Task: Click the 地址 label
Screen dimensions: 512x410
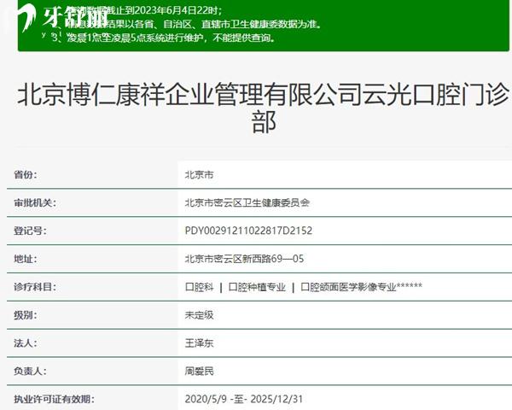Action: 25,259
